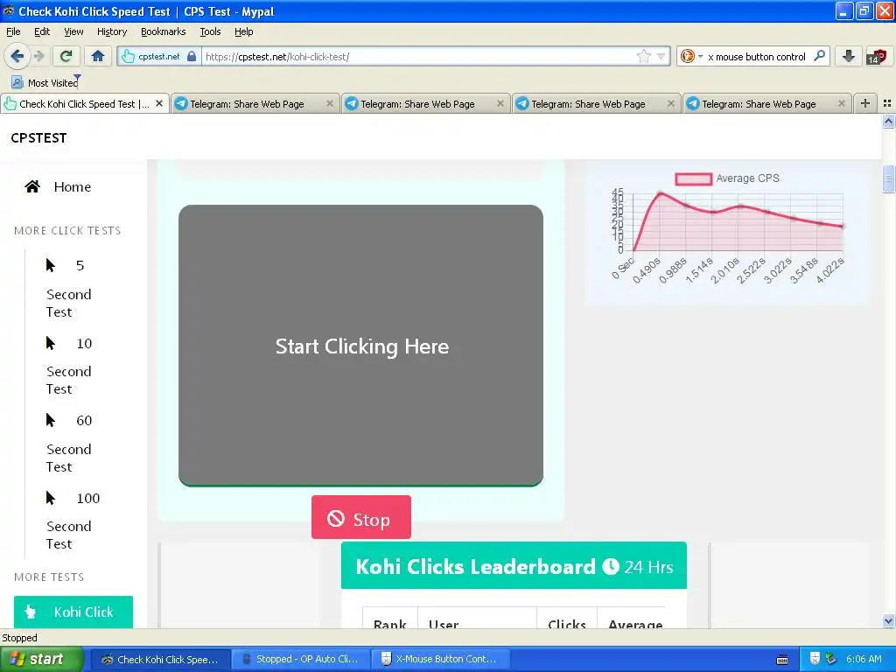
Task: Reload the page with the refresh icon
Action: (66, 56)
